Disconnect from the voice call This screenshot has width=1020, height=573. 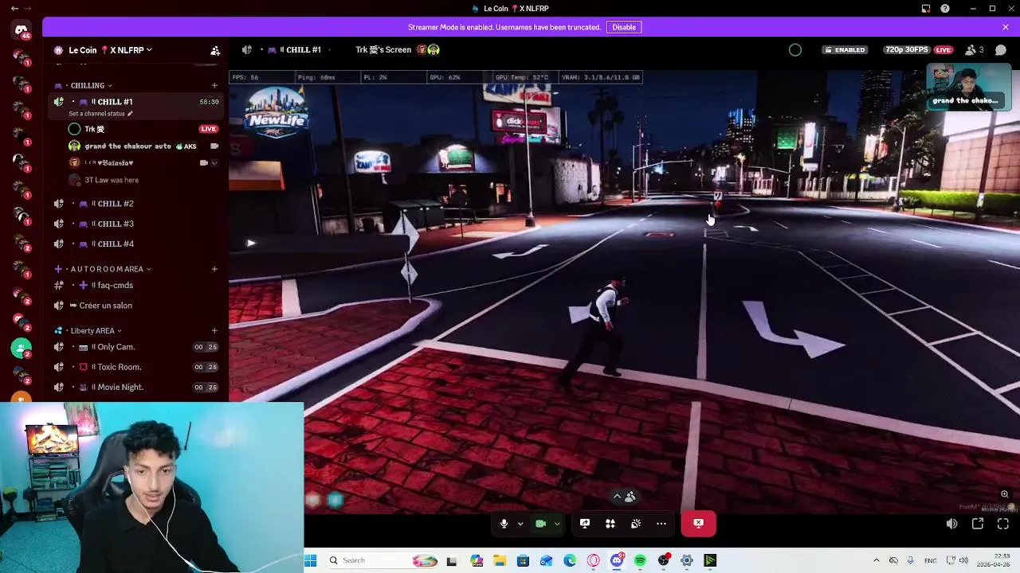(x=699, y=524)
